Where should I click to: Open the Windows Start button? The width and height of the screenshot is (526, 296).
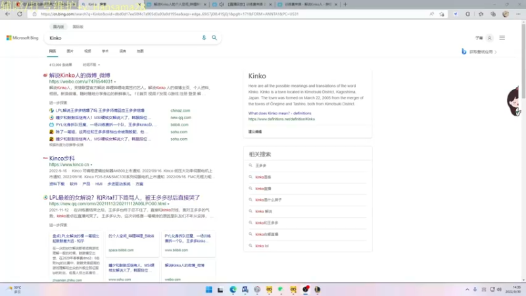tap(208, 289)
